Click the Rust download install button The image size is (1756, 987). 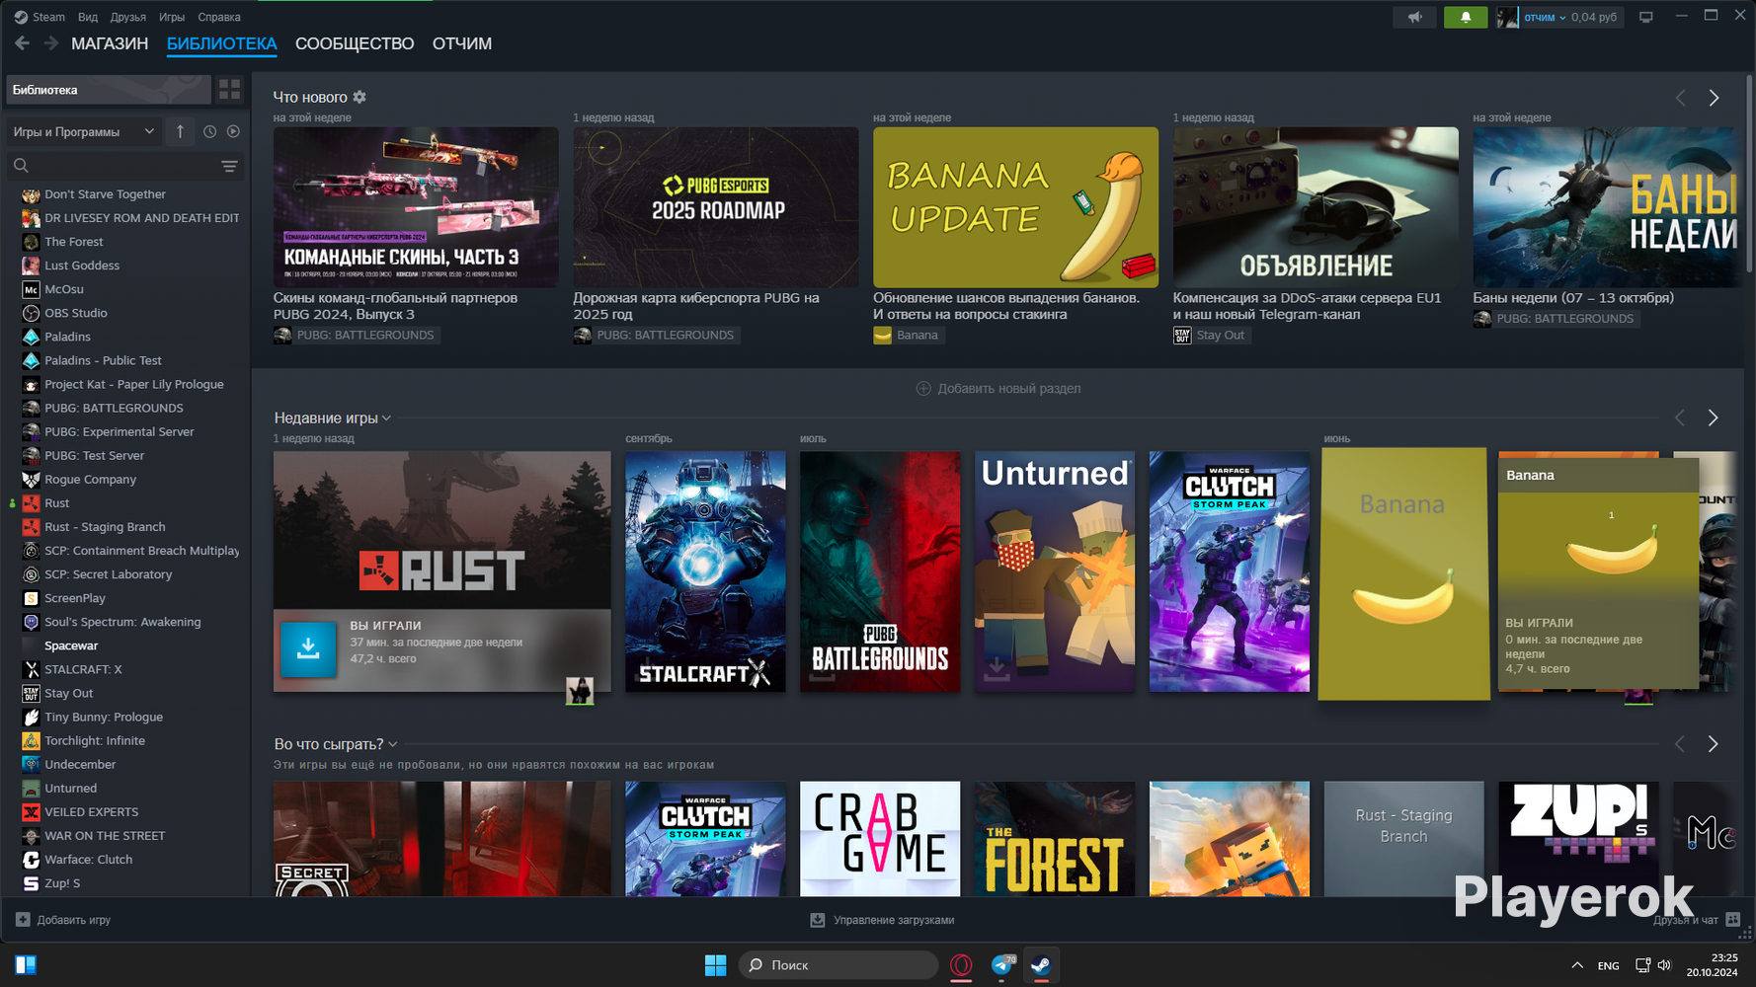pyautogui.click(x=308, y=648)
